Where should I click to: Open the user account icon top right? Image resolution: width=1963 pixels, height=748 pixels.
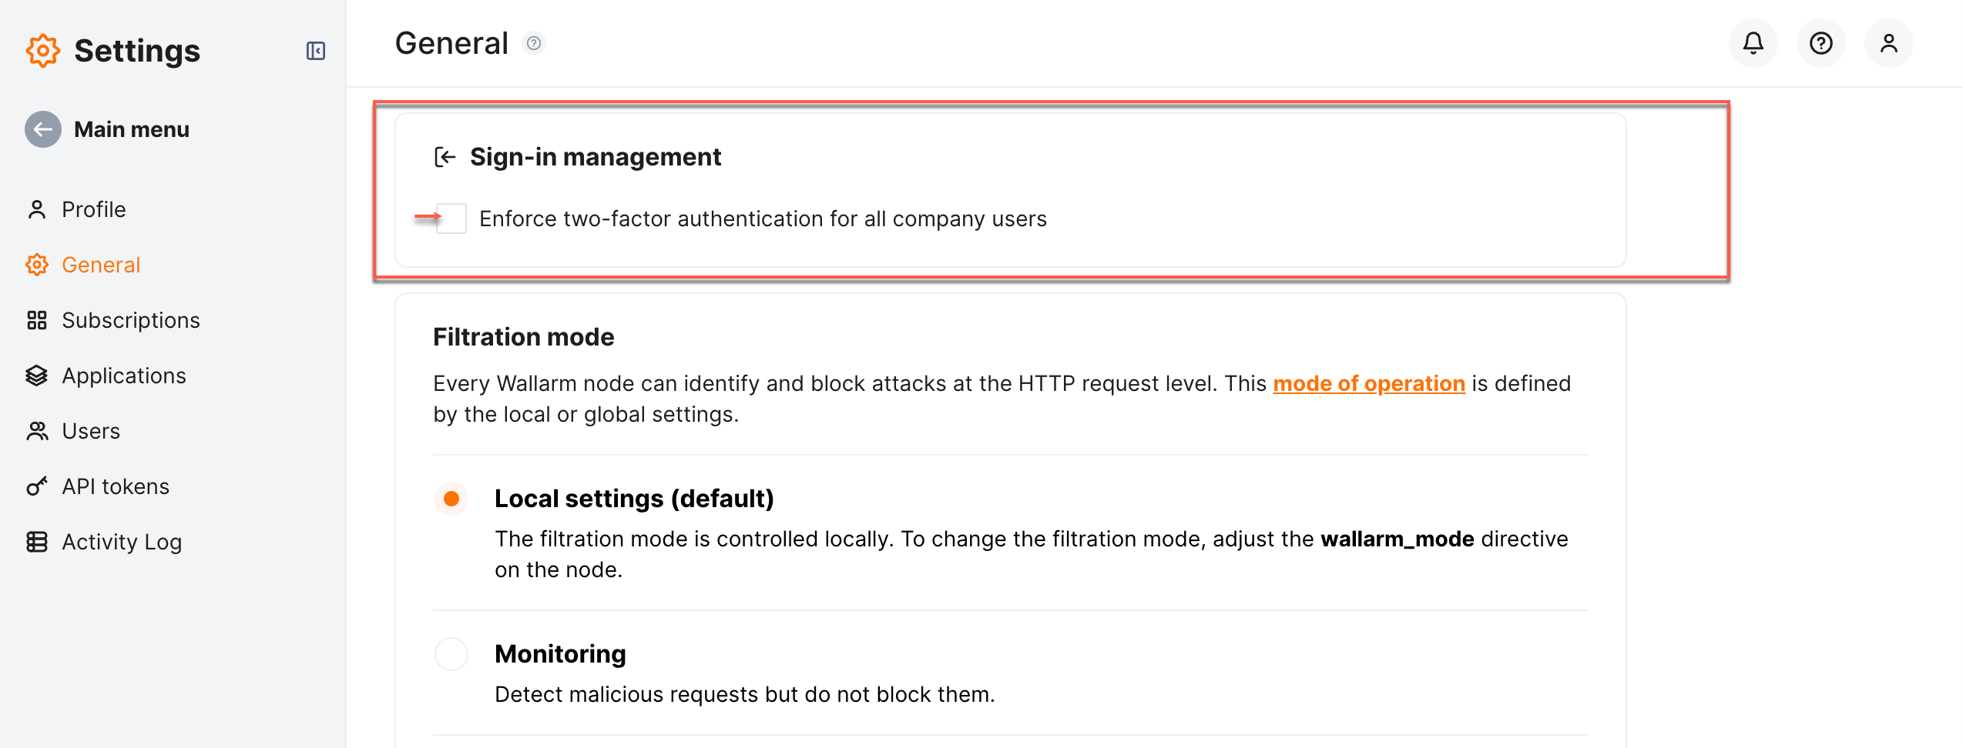point(1888,43)
